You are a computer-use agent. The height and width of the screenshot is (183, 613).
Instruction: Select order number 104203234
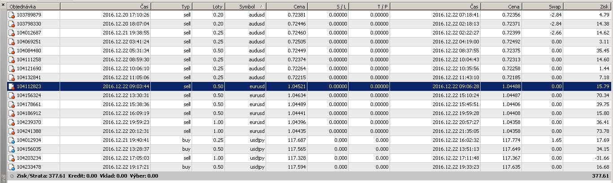tap(29, 158)
